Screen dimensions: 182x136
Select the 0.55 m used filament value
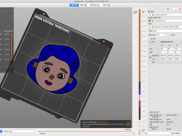(x=7, y=59)
